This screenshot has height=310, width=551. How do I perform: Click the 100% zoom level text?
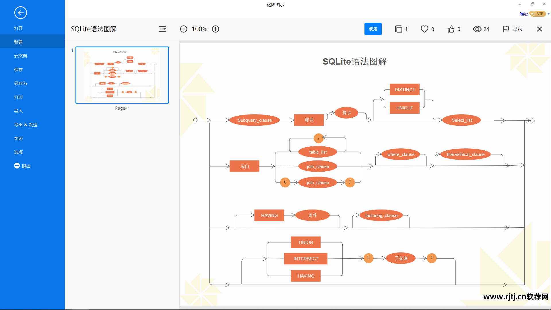(199, 29)
